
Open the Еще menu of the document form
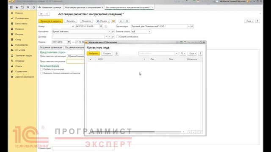click(249, 21)
